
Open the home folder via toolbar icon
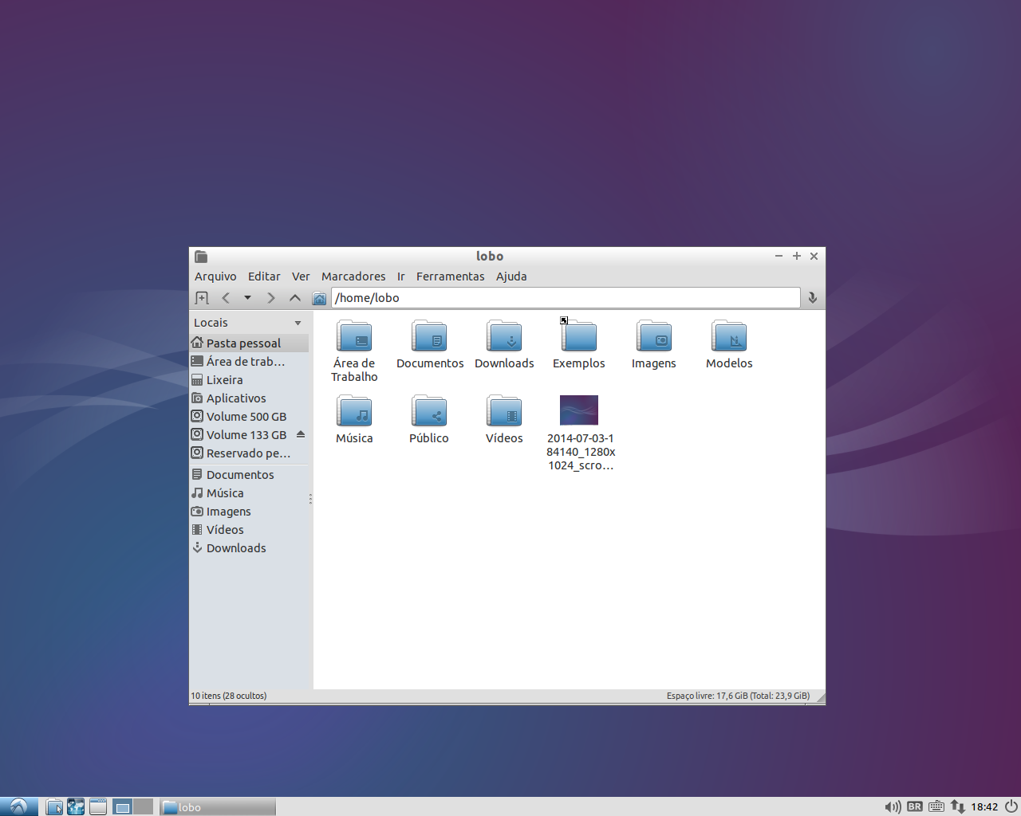tap(319, 297)
